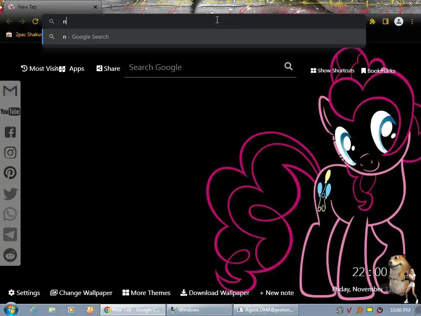Viewport: 421px width, 316px height.
Task: Open Windows Media Player taskbar icon
Action: pyautogui.click(x=71, y=310)
